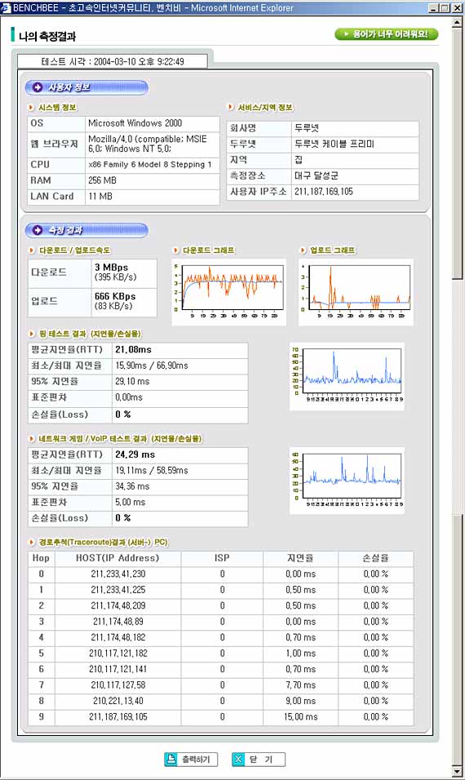Image resolution: width=465 pixels, height=780 pixels.
Task: Click the bullet icon next to 서비스/지역 정보
Action: [x=230, y=107]
